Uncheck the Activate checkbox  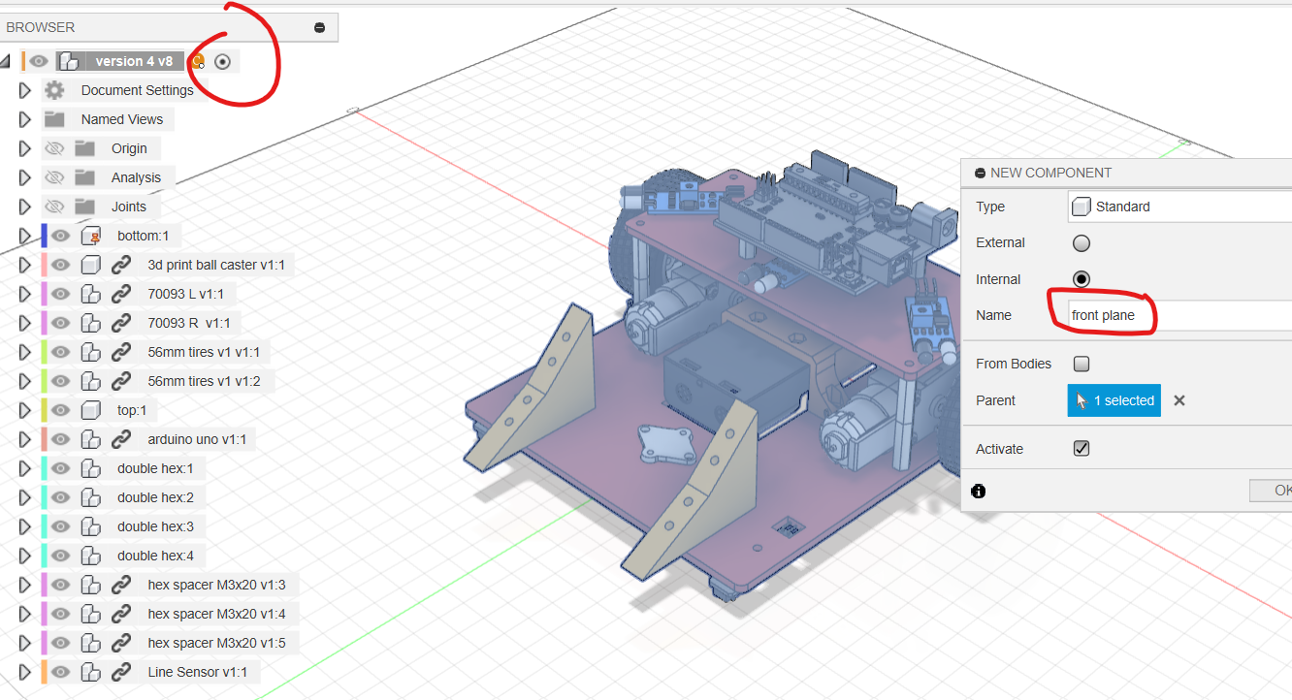coord(1082,449)
